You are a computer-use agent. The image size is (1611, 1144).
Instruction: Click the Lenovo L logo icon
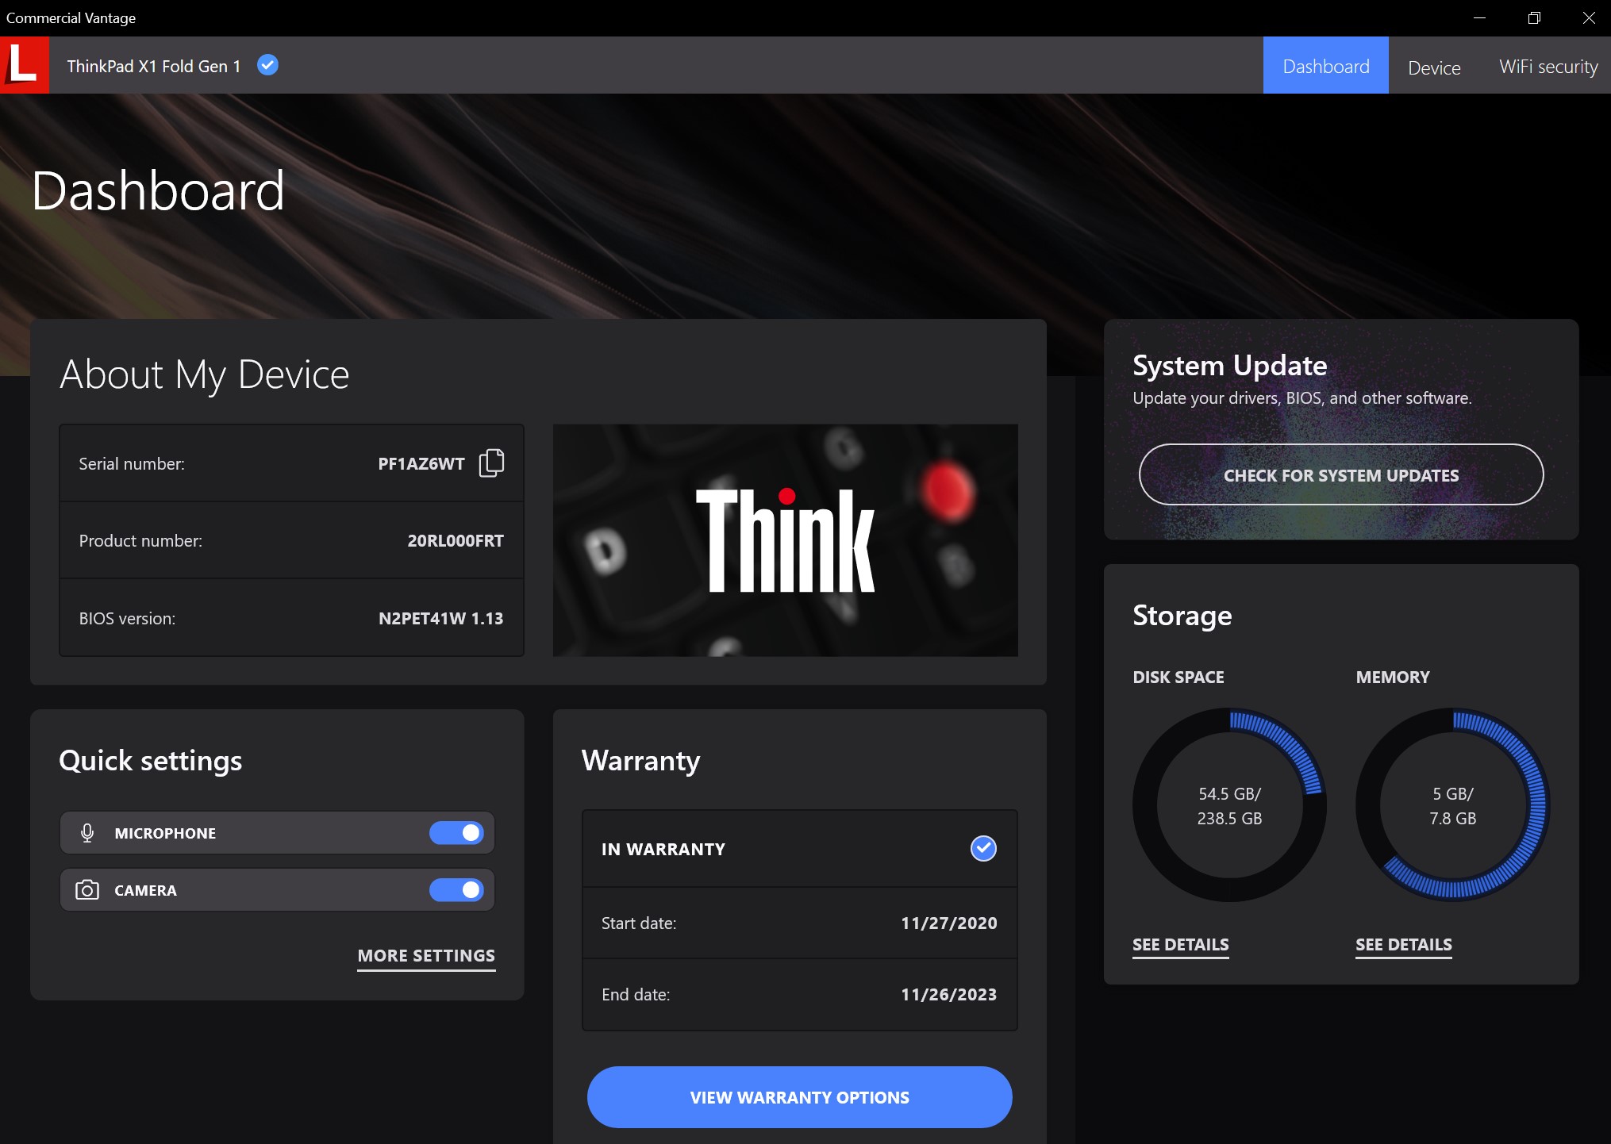click(x=24, y=65)
